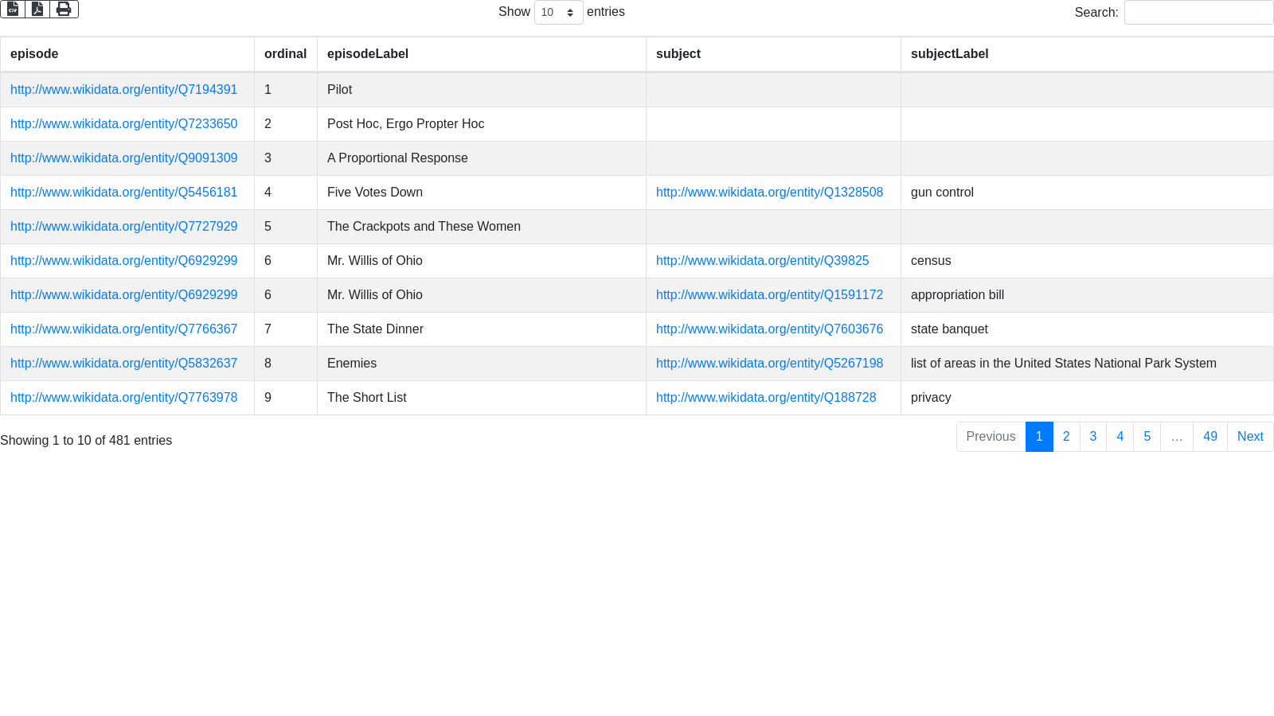The image size is (1274, 716).
Task: Click the print icon button
Action: pos(64,9)
